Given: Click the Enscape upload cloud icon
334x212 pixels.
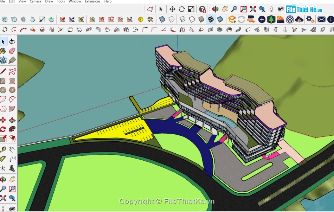Looking at the screenshot, I should 299,19.
